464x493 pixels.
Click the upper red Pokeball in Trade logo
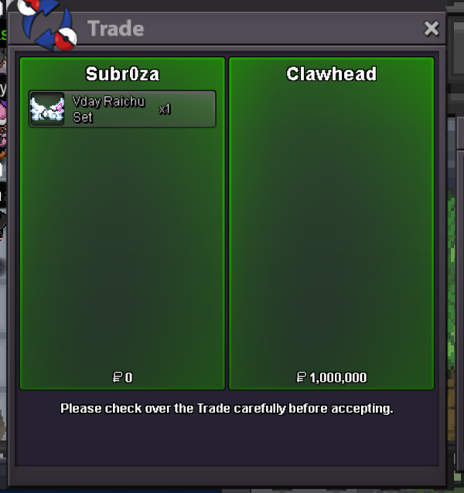click(29, 6)
